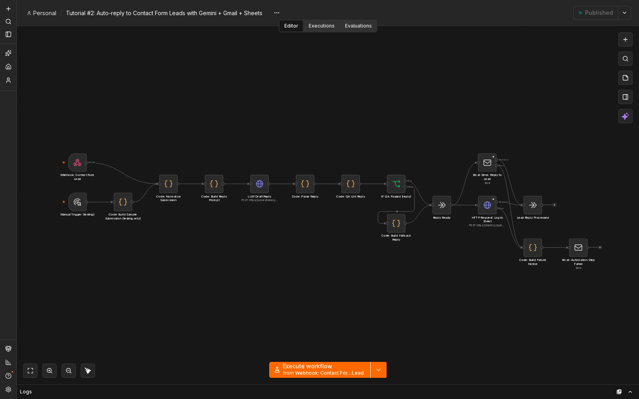
Task: Select the Code: Parse Reply node
Action: click(305, 184)
